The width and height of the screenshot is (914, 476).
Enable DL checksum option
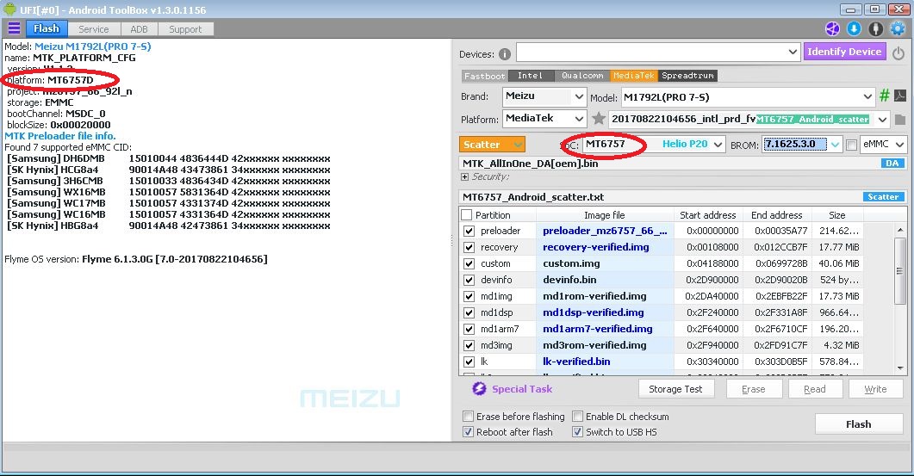point(577,416)
